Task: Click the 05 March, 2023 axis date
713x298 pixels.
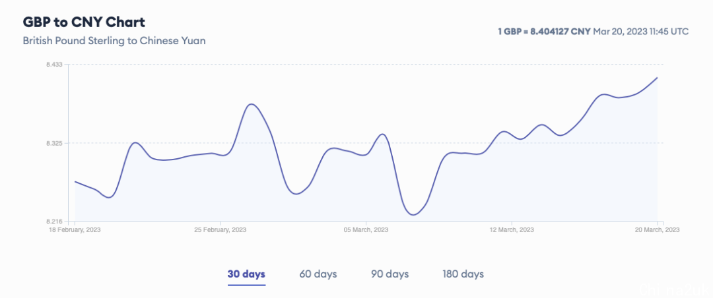Action: (x=366, y=230)
